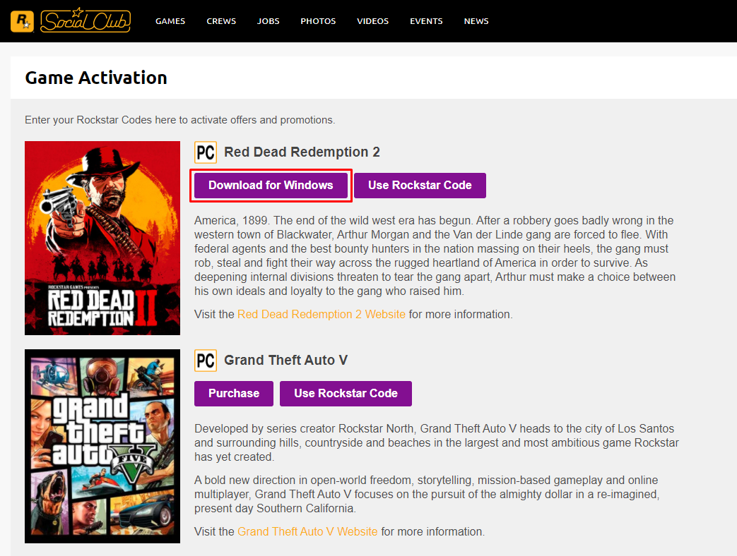
Task: Visit the Red Dead Redemption 2 Website link
Action: 322,315
